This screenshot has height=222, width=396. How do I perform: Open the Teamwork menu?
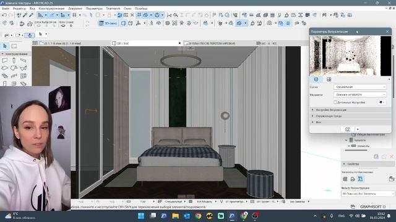click(113, 9)
